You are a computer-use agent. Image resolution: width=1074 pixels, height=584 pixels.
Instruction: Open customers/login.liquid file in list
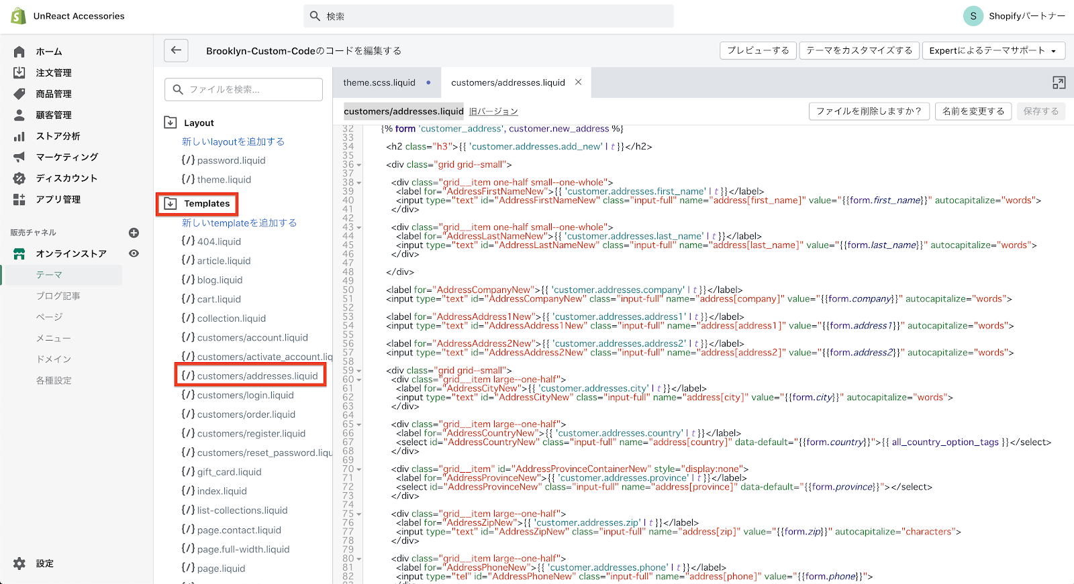pyautogui.click(x=245, y=396)
